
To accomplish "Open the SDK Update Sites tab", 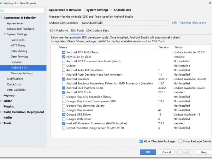I will tap(98, 31).
